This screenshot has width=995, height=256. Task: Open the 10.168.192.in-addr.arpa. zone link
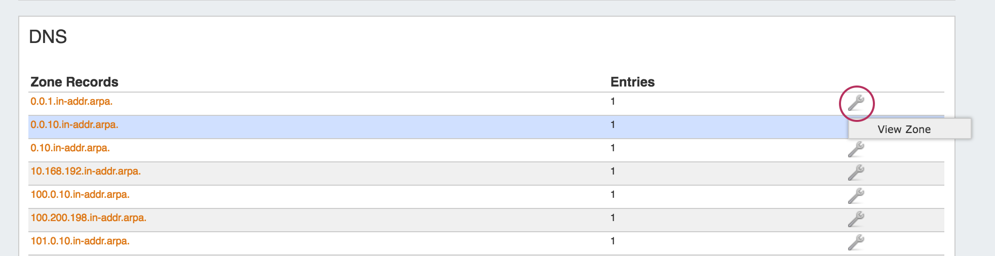86,172
